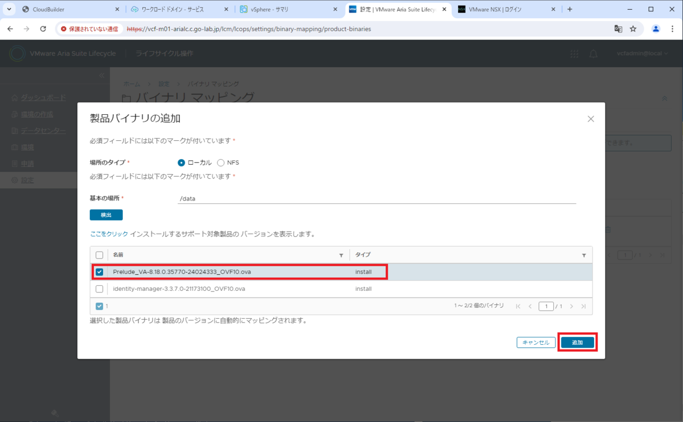Viewport: 683px width, 422px height.
Task: Switch to ワークロード ドメイン browser tab
Action: pos(179,10)
